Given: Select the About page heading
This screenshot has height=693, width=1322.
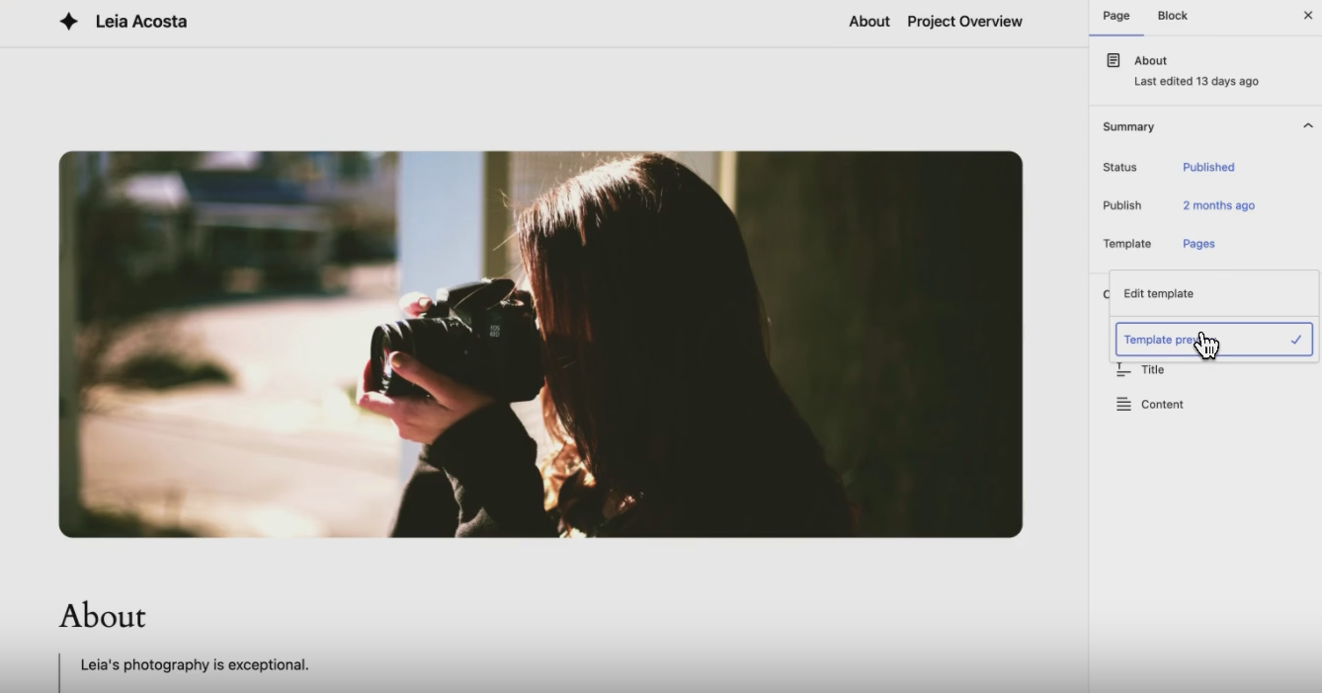Looking at the screenshot, I should click(x=102, y=614).
